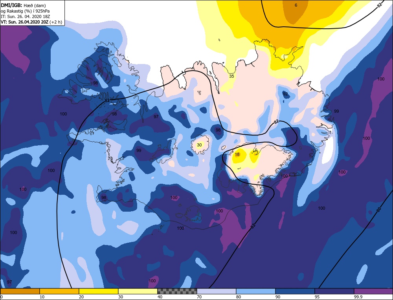
Task: Click the '70' legend scale number
Action: click(199, 297)
